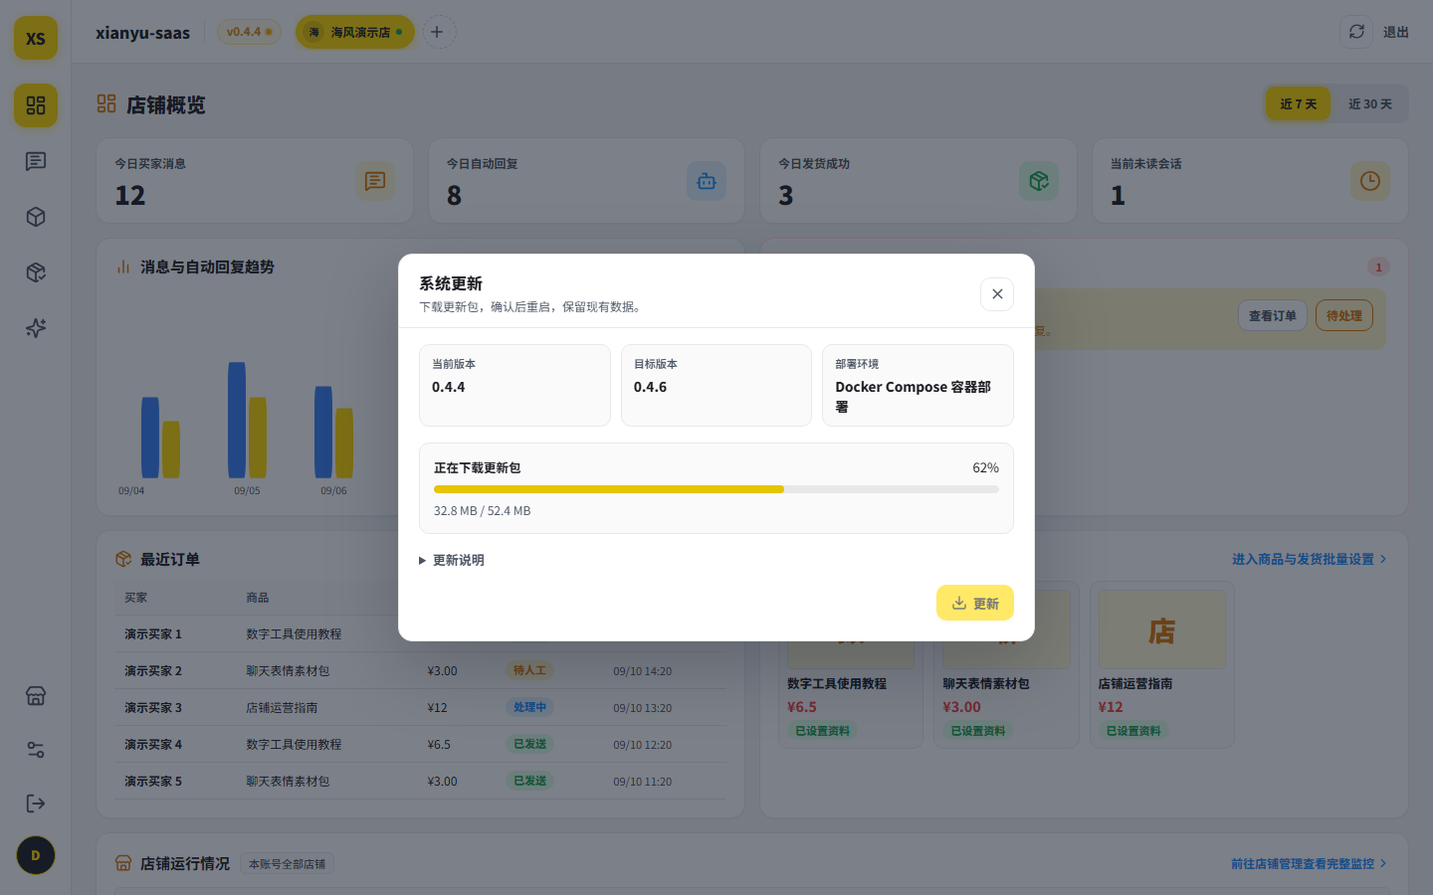Click the 本账号全部店铺 tag
The height and width of the screenshot is (895, 1433).
288,864
